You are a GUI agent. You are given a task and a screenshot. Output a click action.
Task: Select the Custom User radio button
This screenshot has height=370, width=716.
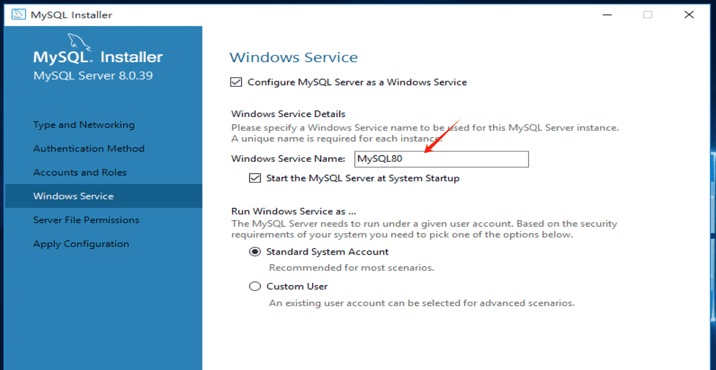pyautogui.click(x=255, y=287)
